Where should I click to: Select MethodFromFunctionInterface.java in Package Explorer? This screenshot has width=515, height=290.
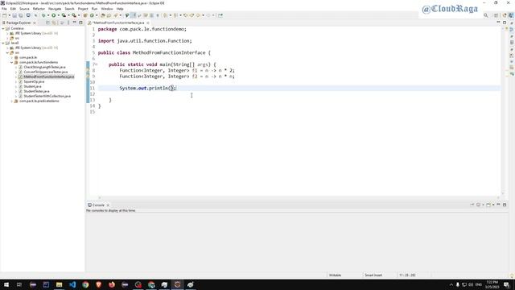(48, 77)
